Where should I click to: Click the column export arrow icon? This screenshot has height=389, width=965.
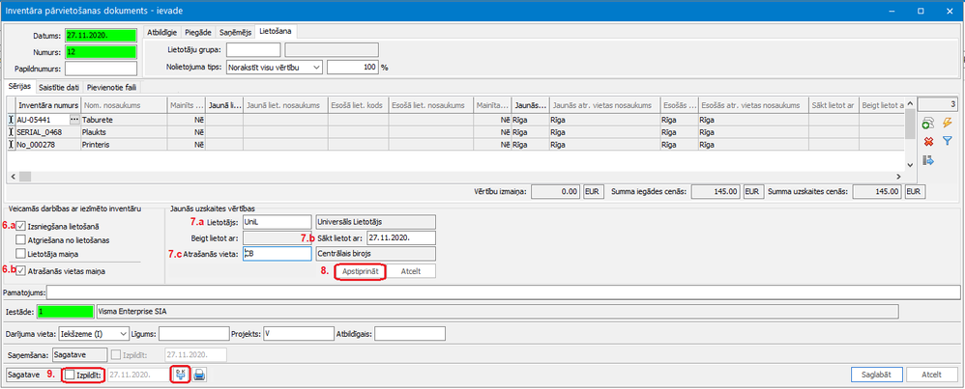click(x=928, y=160)
